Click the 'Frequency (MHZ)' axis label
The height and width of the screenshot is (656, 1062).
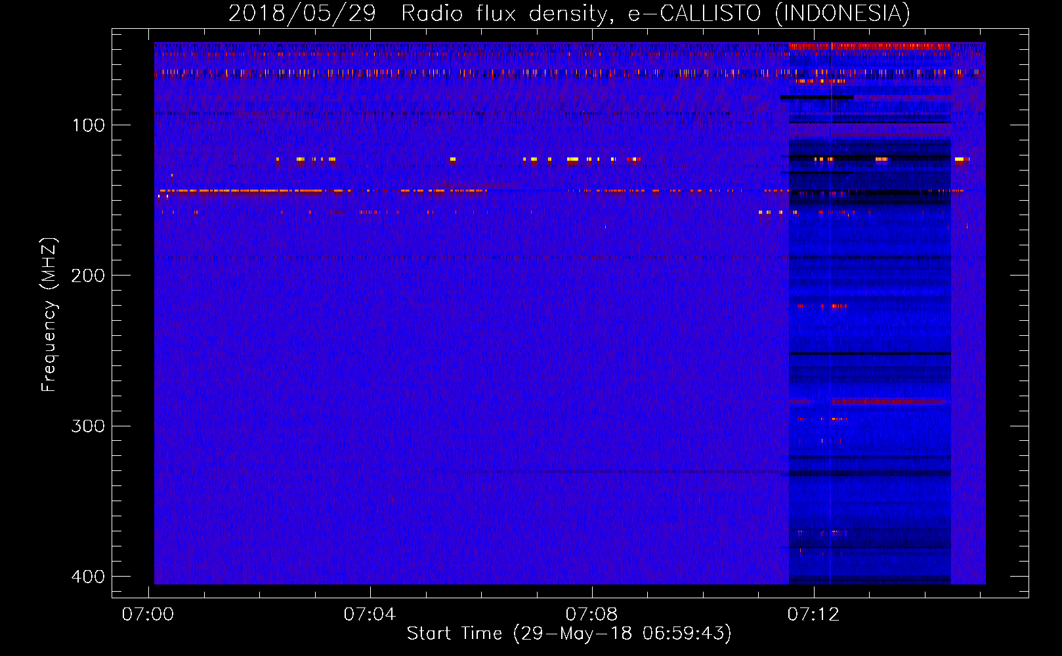(x=49, y=315)
